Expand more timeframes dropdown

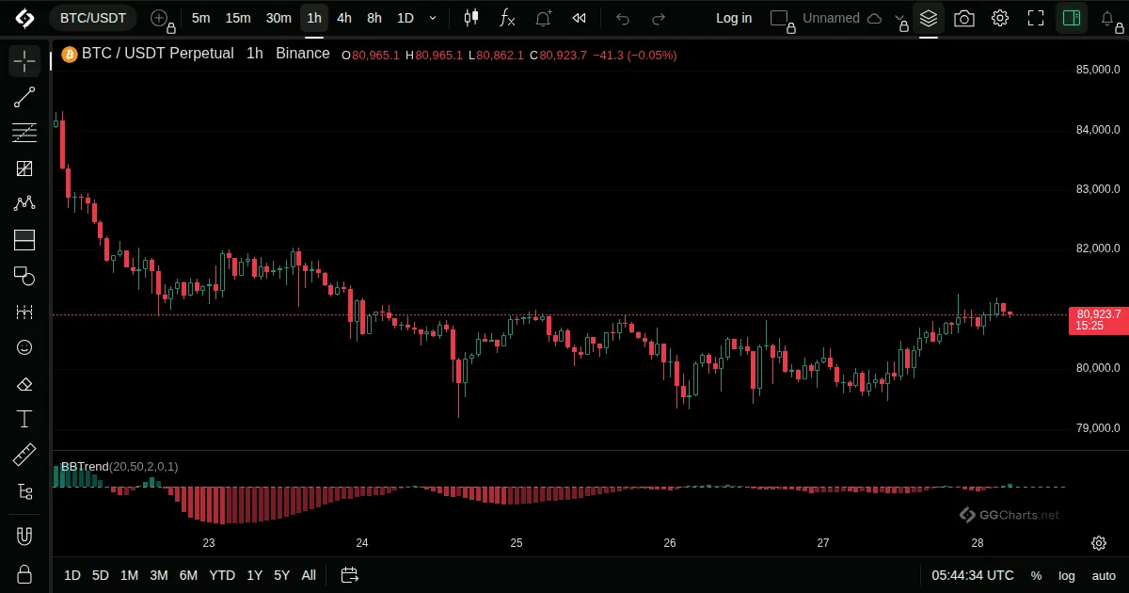pos(433,18)
